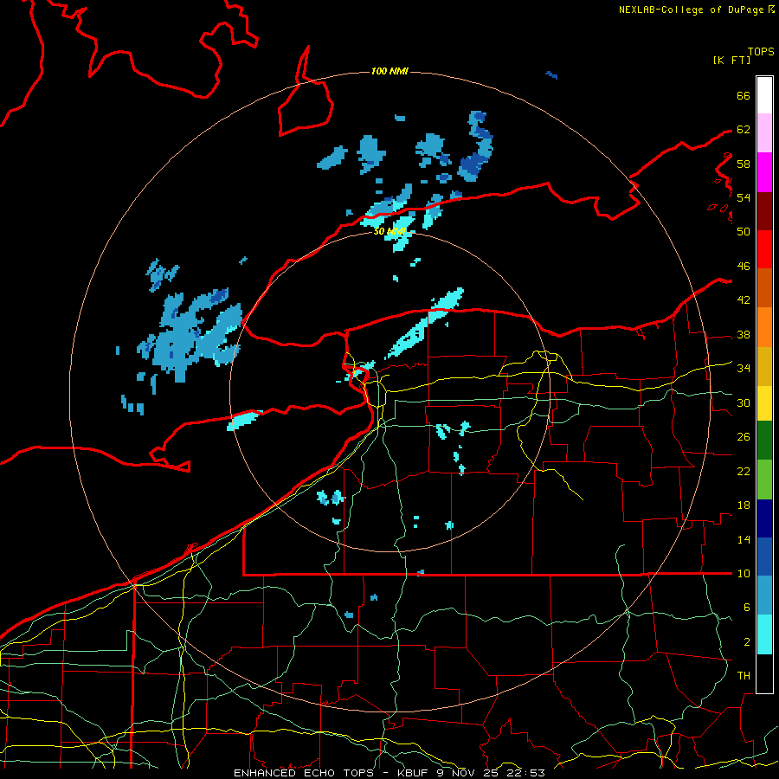779x779 pixels.
Task: Click the legend value '14'
Action: point(744,539)
